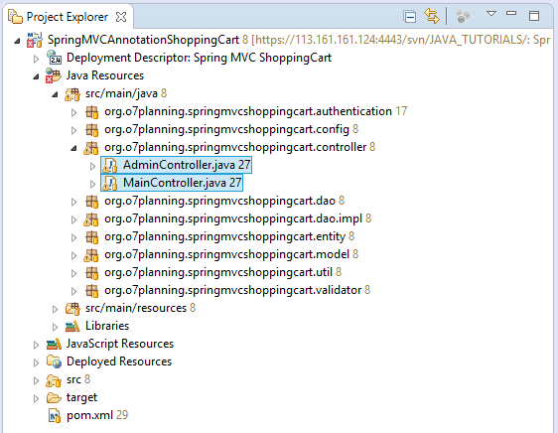Image resolution: width=558 pixels, height=433 pixels.
Task: Click the Deployment Descriptor icon
Action: tap(54, 58)
